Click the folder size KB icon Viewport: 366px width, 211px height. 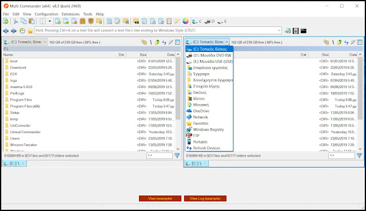(136, 21)
